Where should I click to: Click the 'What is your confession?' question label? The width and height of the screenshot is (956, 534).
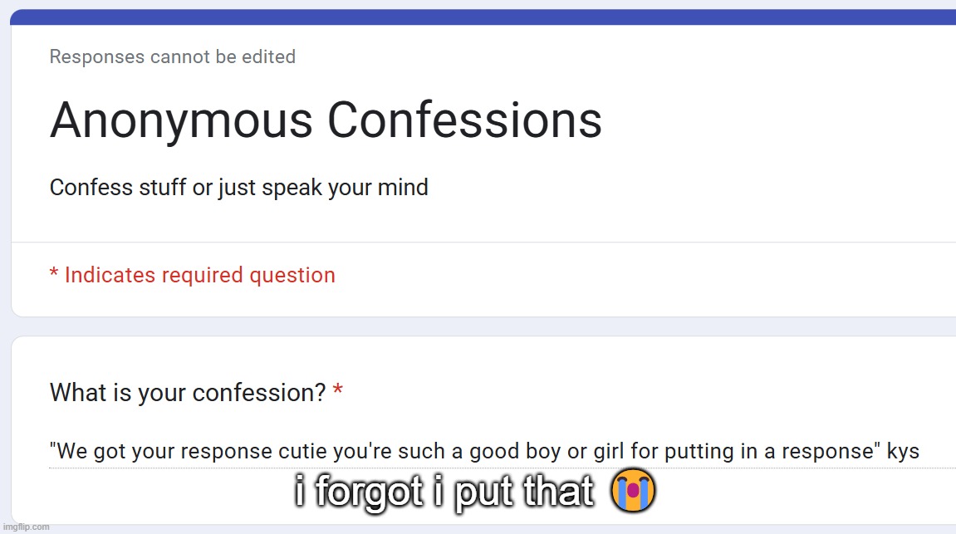(188, 393)
